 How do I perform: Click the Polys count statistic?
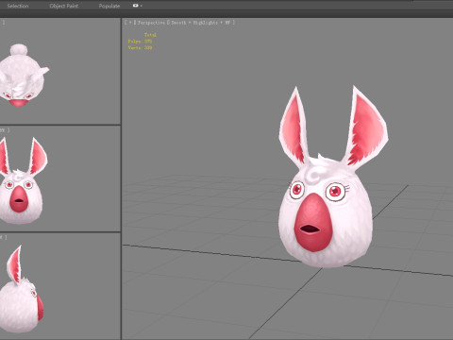[x=140, y=42]
